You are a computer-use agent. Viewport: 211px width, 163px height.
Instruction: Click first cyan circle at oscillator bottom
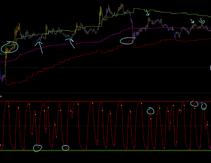[x=38, y=148]
